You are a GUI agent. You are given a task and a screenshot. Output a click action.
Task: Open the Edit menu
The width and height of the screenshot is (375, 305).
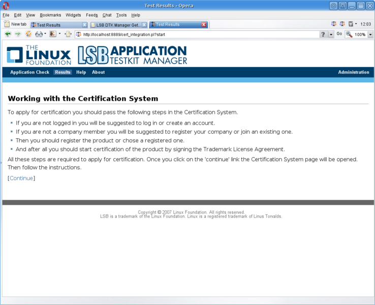coord(17,15)
